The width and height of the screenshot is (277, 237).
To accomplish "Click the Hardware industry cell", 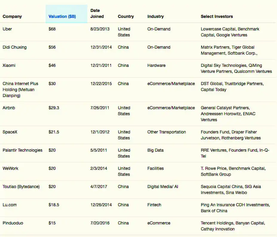I will tap(156, 65).
